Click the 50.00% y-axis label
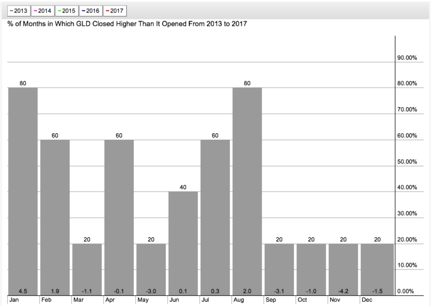432x306 pixels. 407,162
